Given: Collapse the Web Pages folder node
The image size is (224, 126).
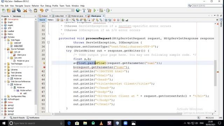Looking at the screenshot, I should (x=5, y=40).
